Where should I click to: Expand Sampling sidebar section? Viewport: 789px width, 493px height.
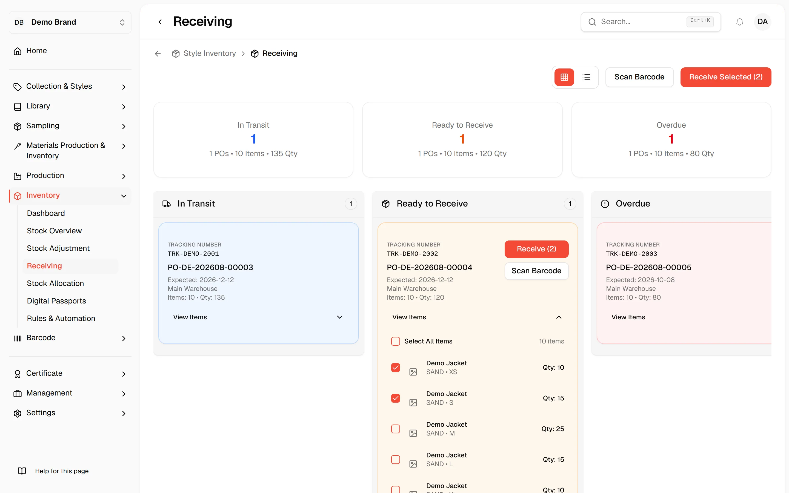[x=70, y=126]
